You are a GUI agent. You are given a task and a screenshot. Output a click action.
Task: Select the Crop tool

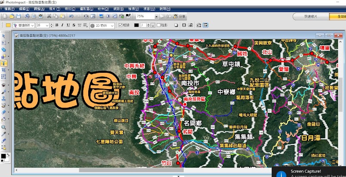click(3, 70)
